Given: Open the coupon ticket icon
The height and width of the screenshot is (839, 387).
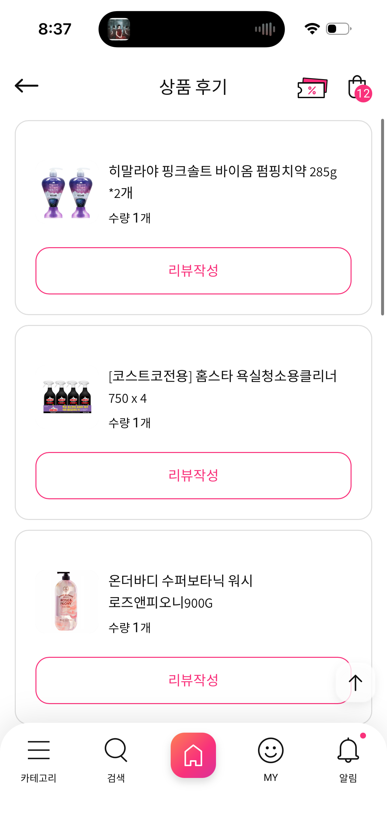Looking at the screenshot, I should tap(312, 88).
